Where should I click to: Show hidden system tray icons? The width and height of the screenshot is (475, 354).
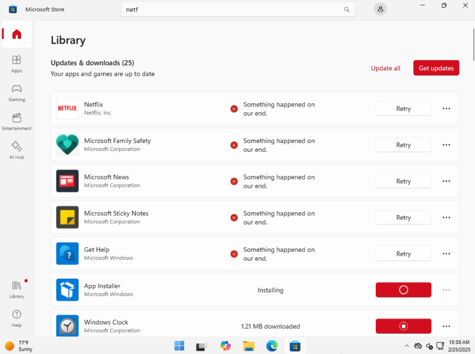pos(407,346)
